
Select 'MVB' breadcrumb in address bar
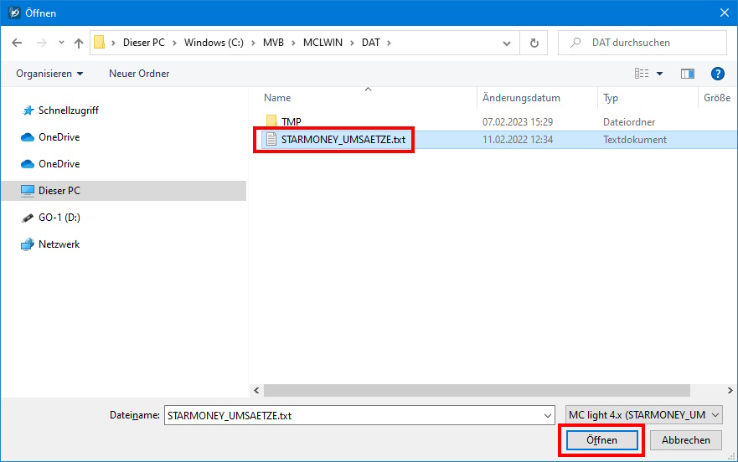point(273,43)
